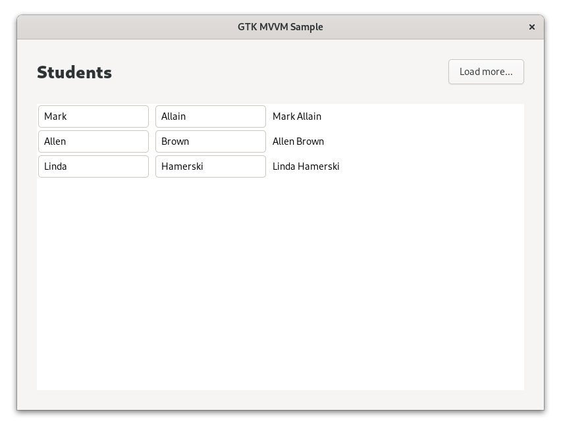Viewport: 561px width, 429px height.
Task: Edit the first name field containing Linda
Action: [x=93, y=166]
